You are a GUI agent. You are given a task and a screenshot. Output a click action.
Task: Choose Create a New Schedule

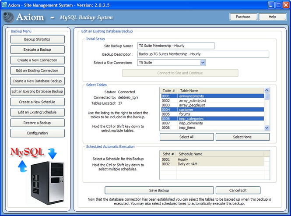click(37, 102)
